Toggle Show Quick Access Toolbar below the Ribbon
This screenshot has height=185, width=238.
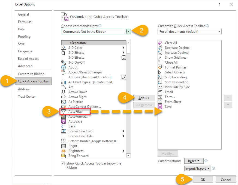coord(63,163)
